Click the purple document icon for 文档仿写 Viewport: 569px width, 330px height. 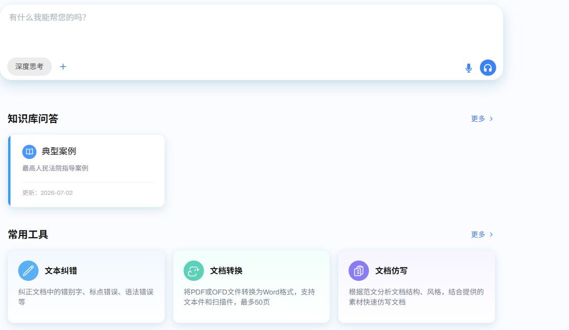pos(359,271)
